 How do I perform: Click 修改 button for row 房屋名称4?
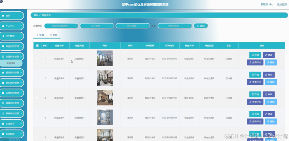click(x=269, y=114)
